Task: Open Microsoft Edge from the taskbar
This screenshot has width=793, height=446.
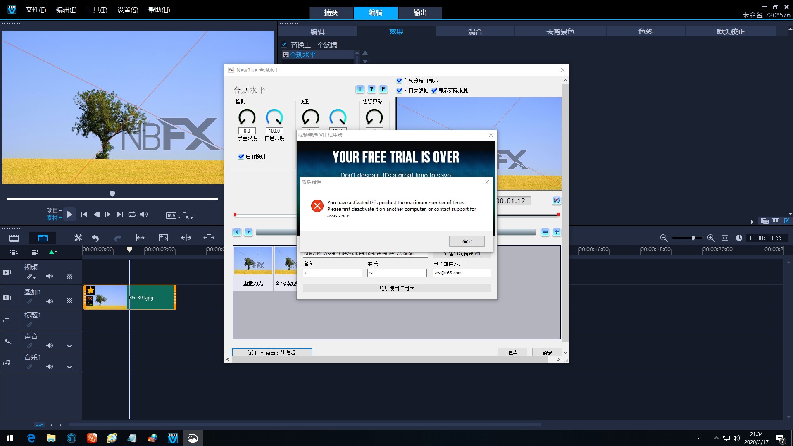Action: click(31, 438)
